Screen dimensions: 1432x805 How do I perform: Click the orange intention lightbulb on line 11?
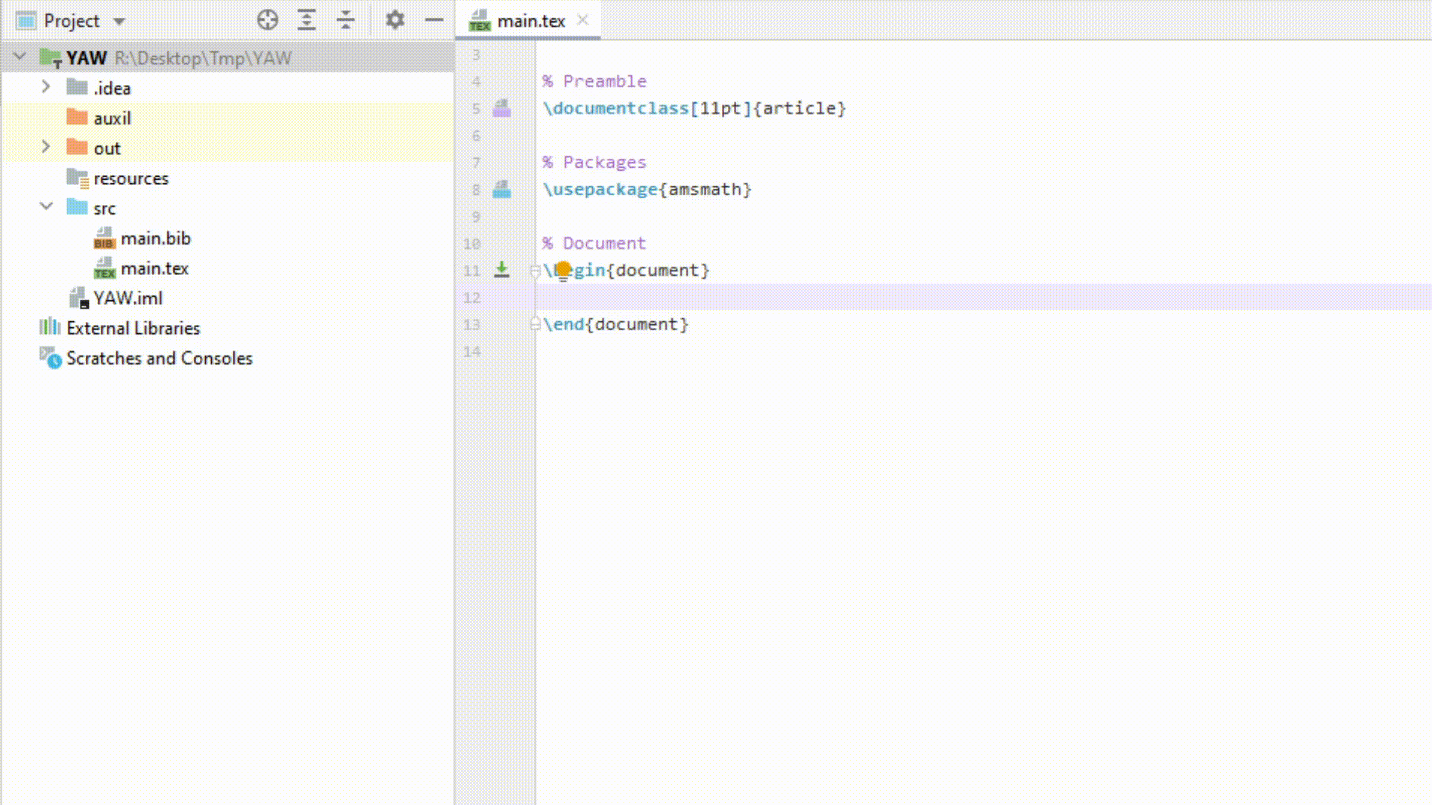(x=564, y=270)
